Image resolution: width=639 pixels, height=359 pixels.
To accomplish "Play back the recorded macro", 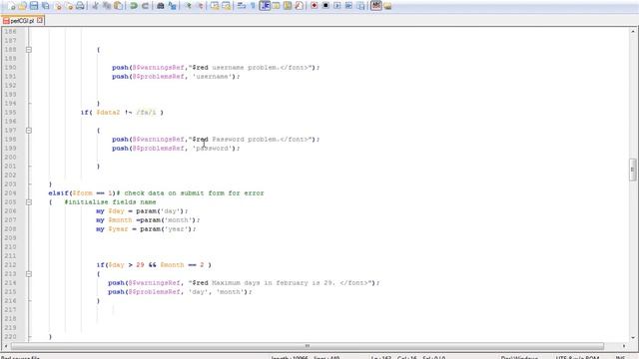I will pos(337,6).
